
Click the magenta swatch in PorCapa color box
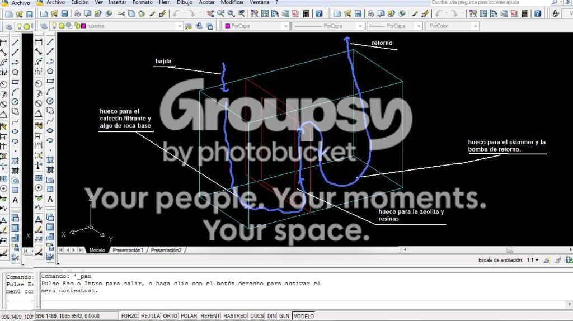[x=228, y=26]
